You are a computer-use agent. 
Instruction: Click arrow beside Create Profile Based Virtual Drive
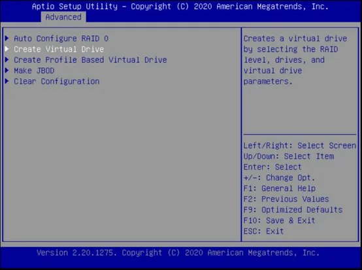(7, 59)
